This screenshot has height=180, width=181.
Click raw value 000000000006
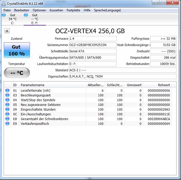click(x=159, y=90)
